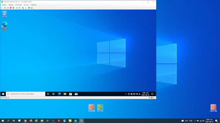Open the 작업(A) menu
The width and height of the screenshot is (220, 123).
11,5
